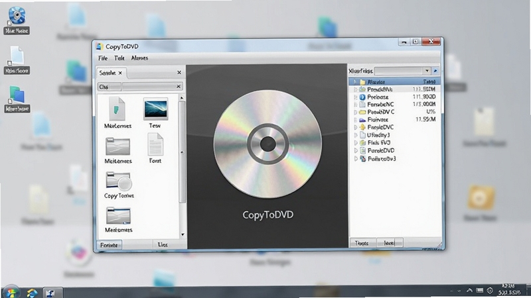Open the Windows Start button

(x=11, y=293)
